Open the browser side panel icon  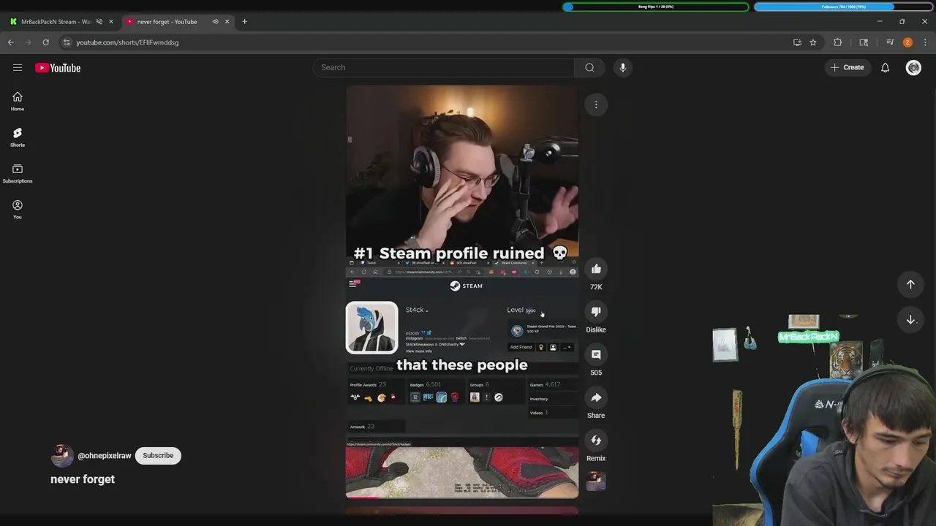click(x=864, y=42)
